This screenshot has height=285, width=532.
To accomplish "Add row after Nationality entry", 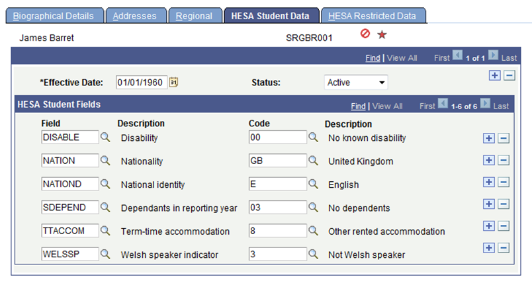I will pyautogui.click(x=489, y=161).
